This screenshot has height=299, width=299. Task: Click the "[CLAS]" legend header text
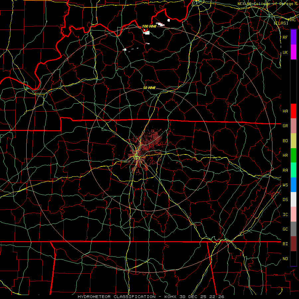click(x=281, y=23)
